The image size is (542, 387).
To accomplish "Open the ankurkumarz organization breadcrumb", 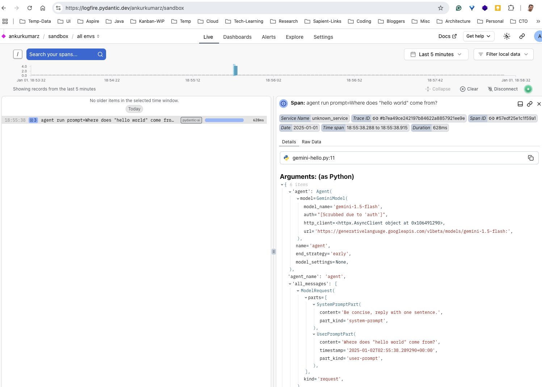I will (24, 36).
